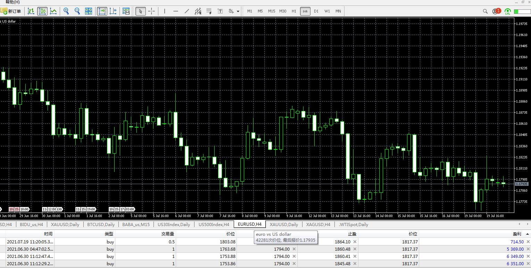
Task: Draw a trendline with the diagonal line tool
Action: (x=187, y=11)
